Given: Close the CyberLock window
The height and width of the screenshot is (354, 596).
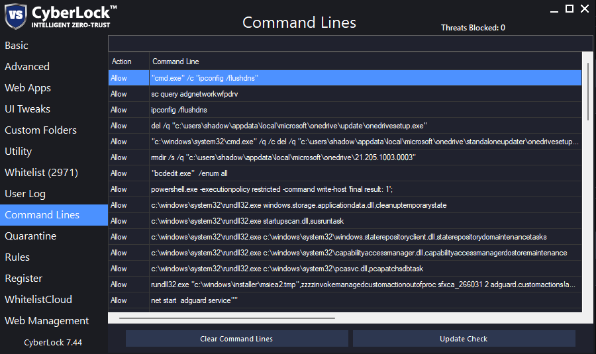Looking at the screenshot, I should (584, 9).
